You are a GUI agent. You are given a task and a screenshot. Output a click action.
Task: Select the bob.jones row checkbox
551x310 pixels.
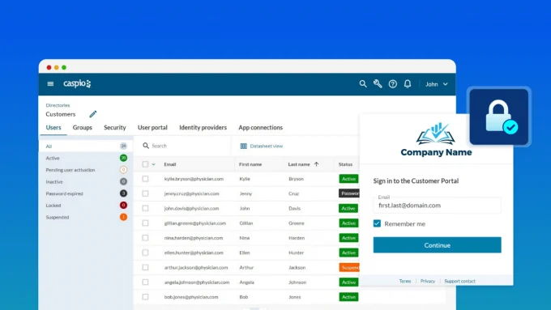click(145, 297)
